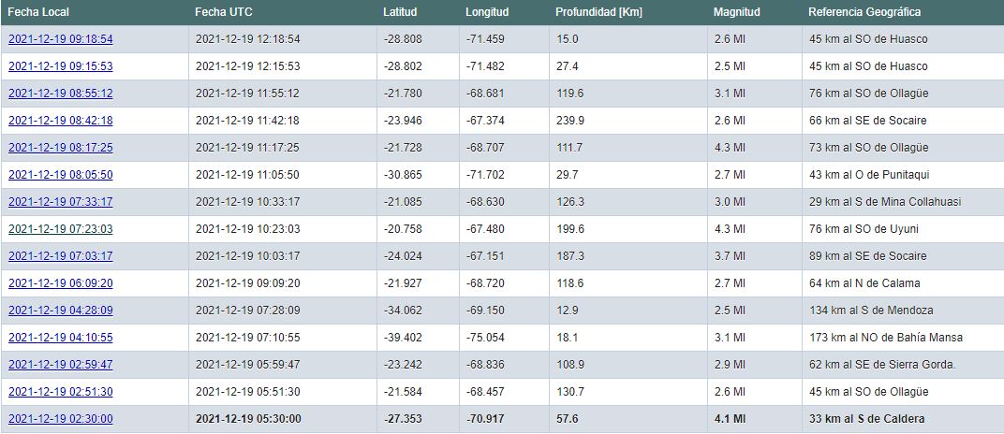Select the 2021-12-19 02:59:47 event link
The width and height of the screenshot is (1004, 434).
(60, 365)
